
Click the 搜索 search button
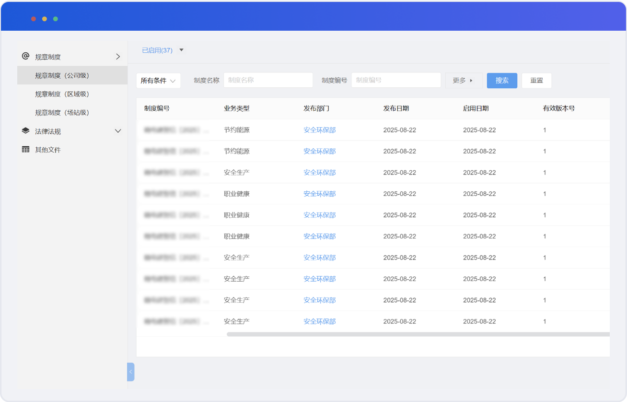[502, 81]
